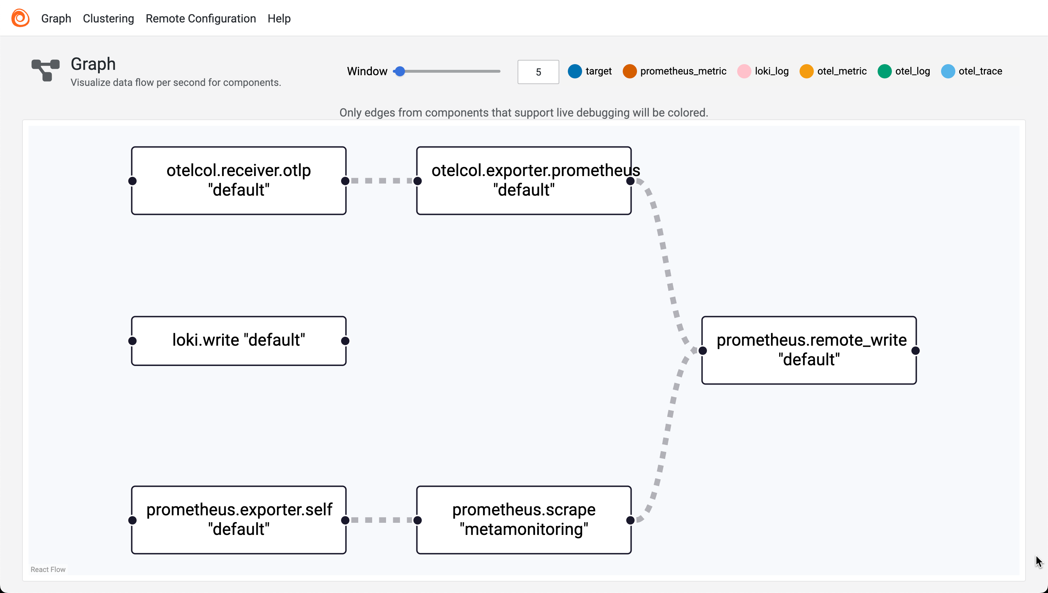The image size is (1048, 593).
Task: Select the loki.write "default" node
Action: click(x=239, y=340)
